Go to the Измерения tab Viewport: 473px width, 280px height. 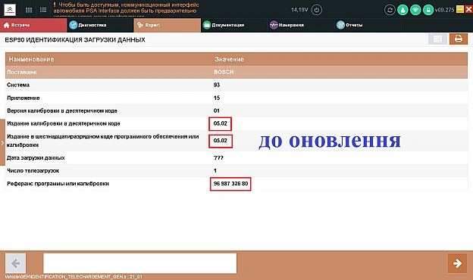tap(301, 25)
